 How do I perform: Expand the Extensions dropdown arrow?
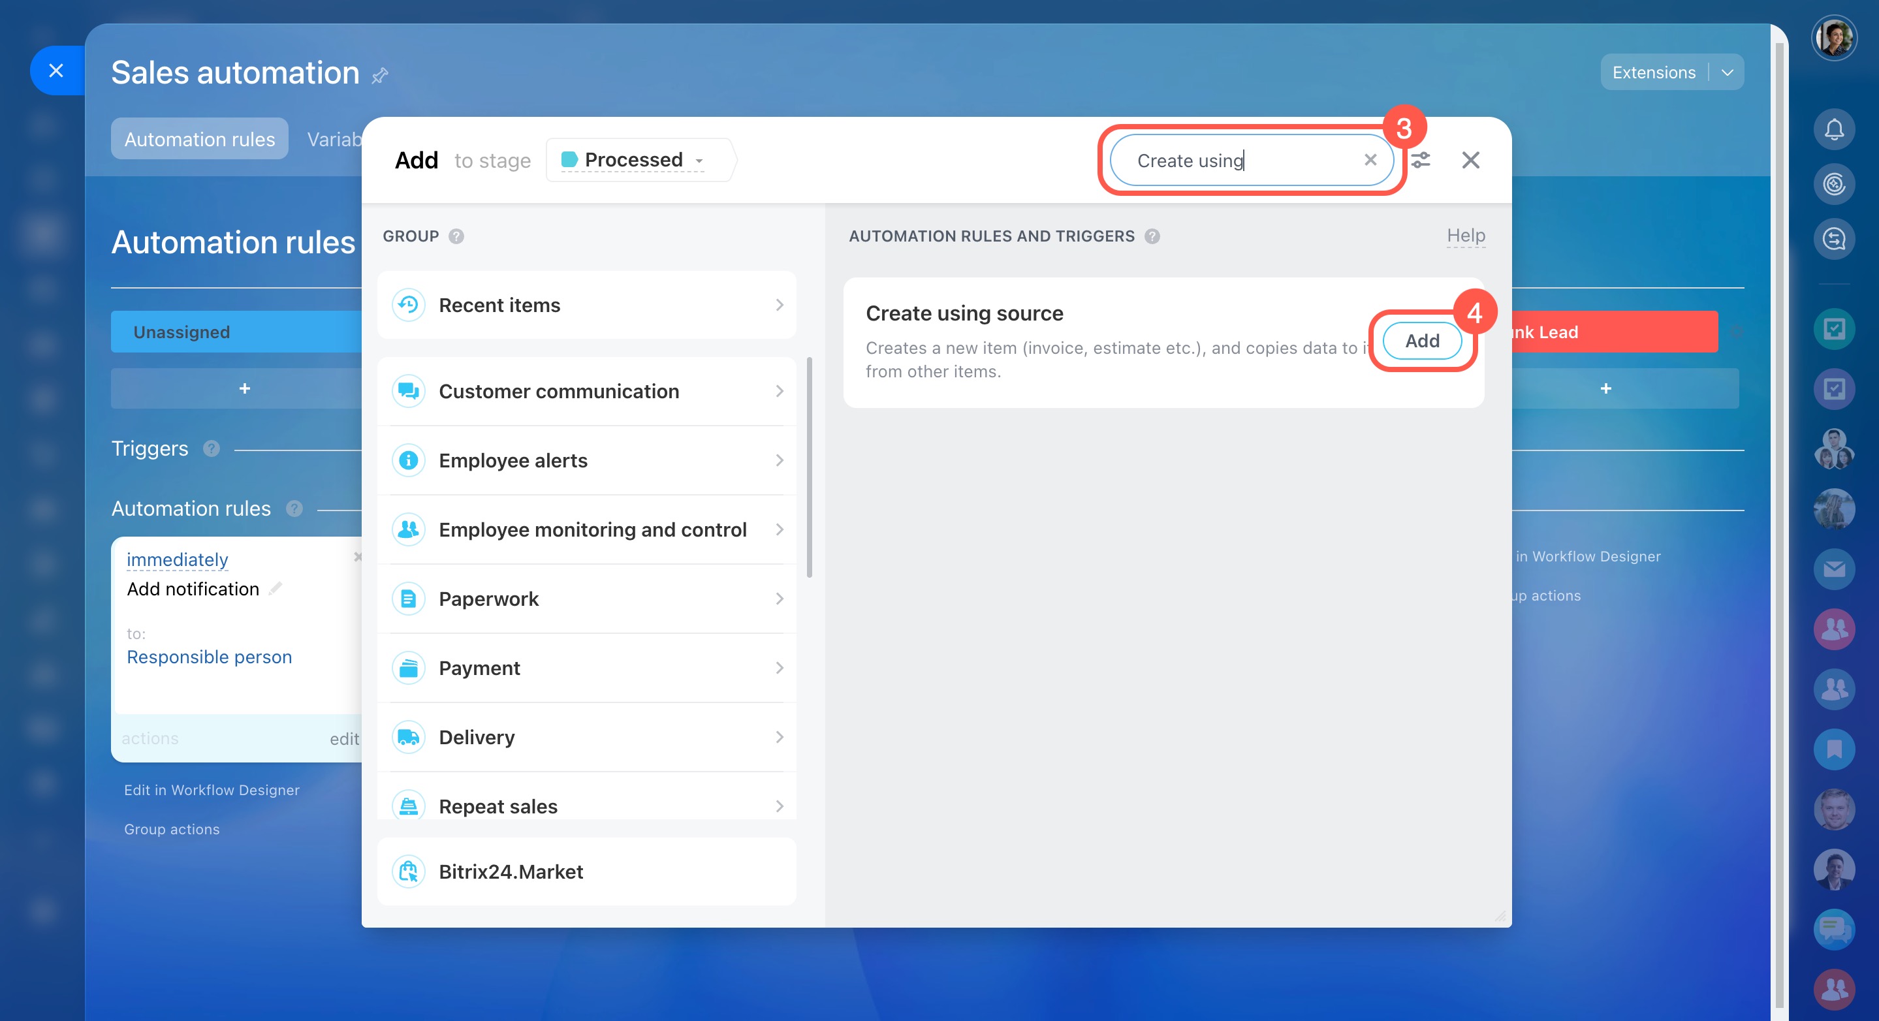pyautogui.click(x=1726, y=73)
